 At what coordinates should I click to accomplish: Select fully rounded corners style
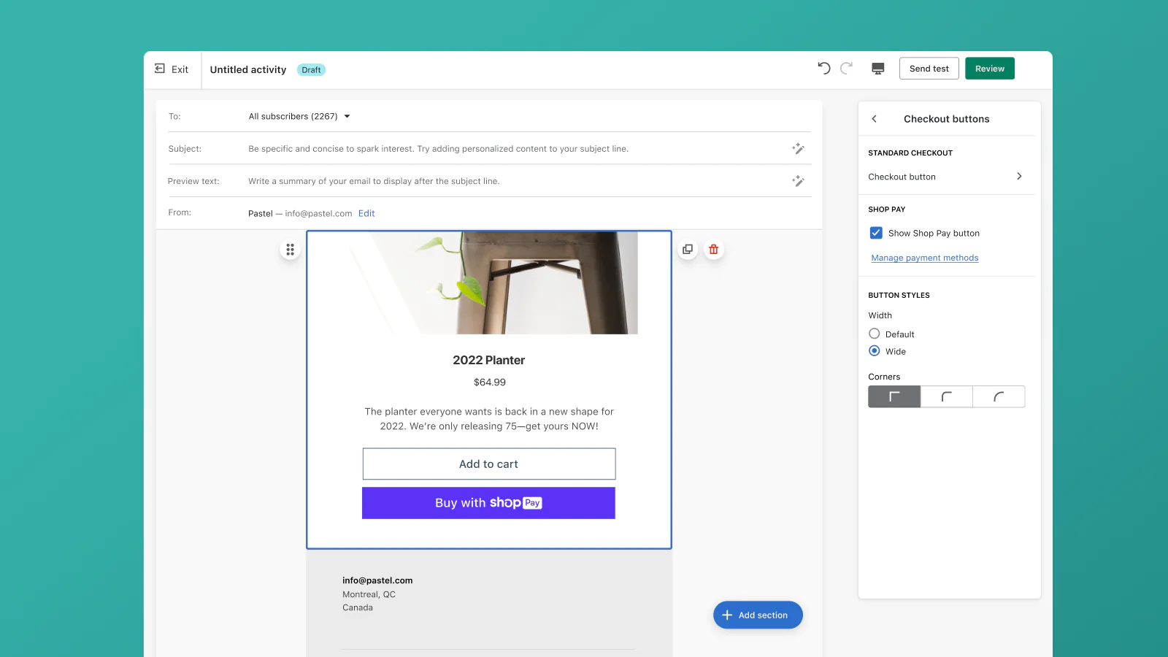[999, 396]
